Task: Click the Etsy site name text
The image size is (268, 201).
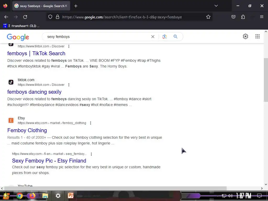Action: coord(21,118)
